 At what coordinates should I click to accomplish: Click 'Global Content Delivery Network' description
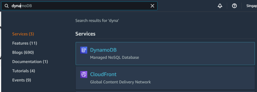pyautogui.click(x=120, y=82)
